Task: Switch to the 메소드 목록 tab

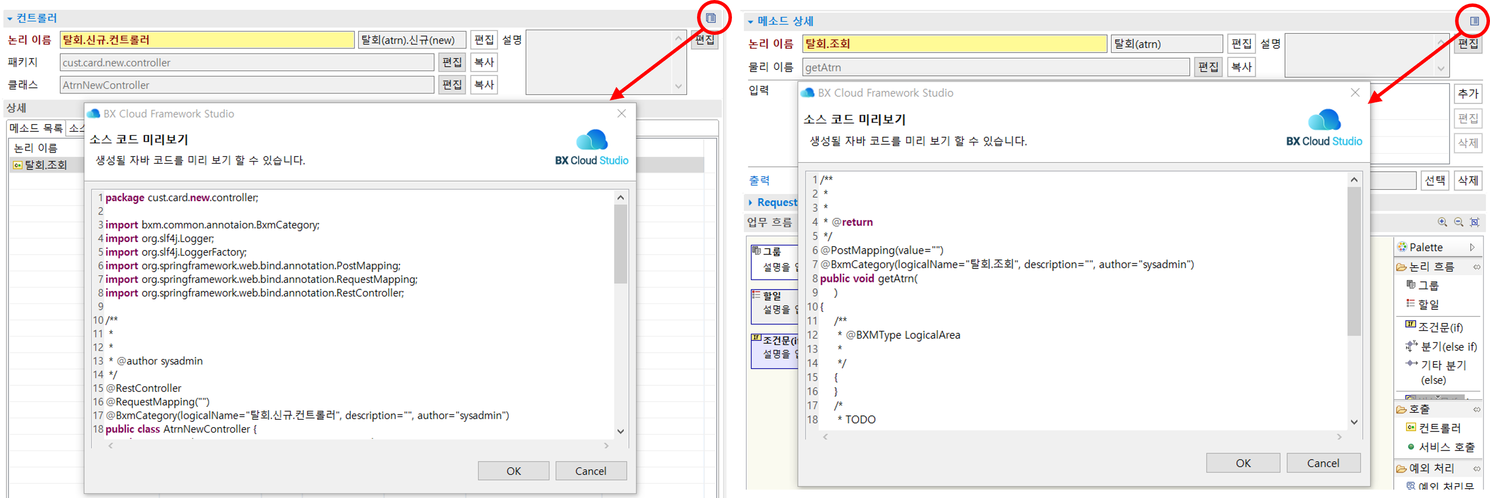Action: (x=36, y=128)
